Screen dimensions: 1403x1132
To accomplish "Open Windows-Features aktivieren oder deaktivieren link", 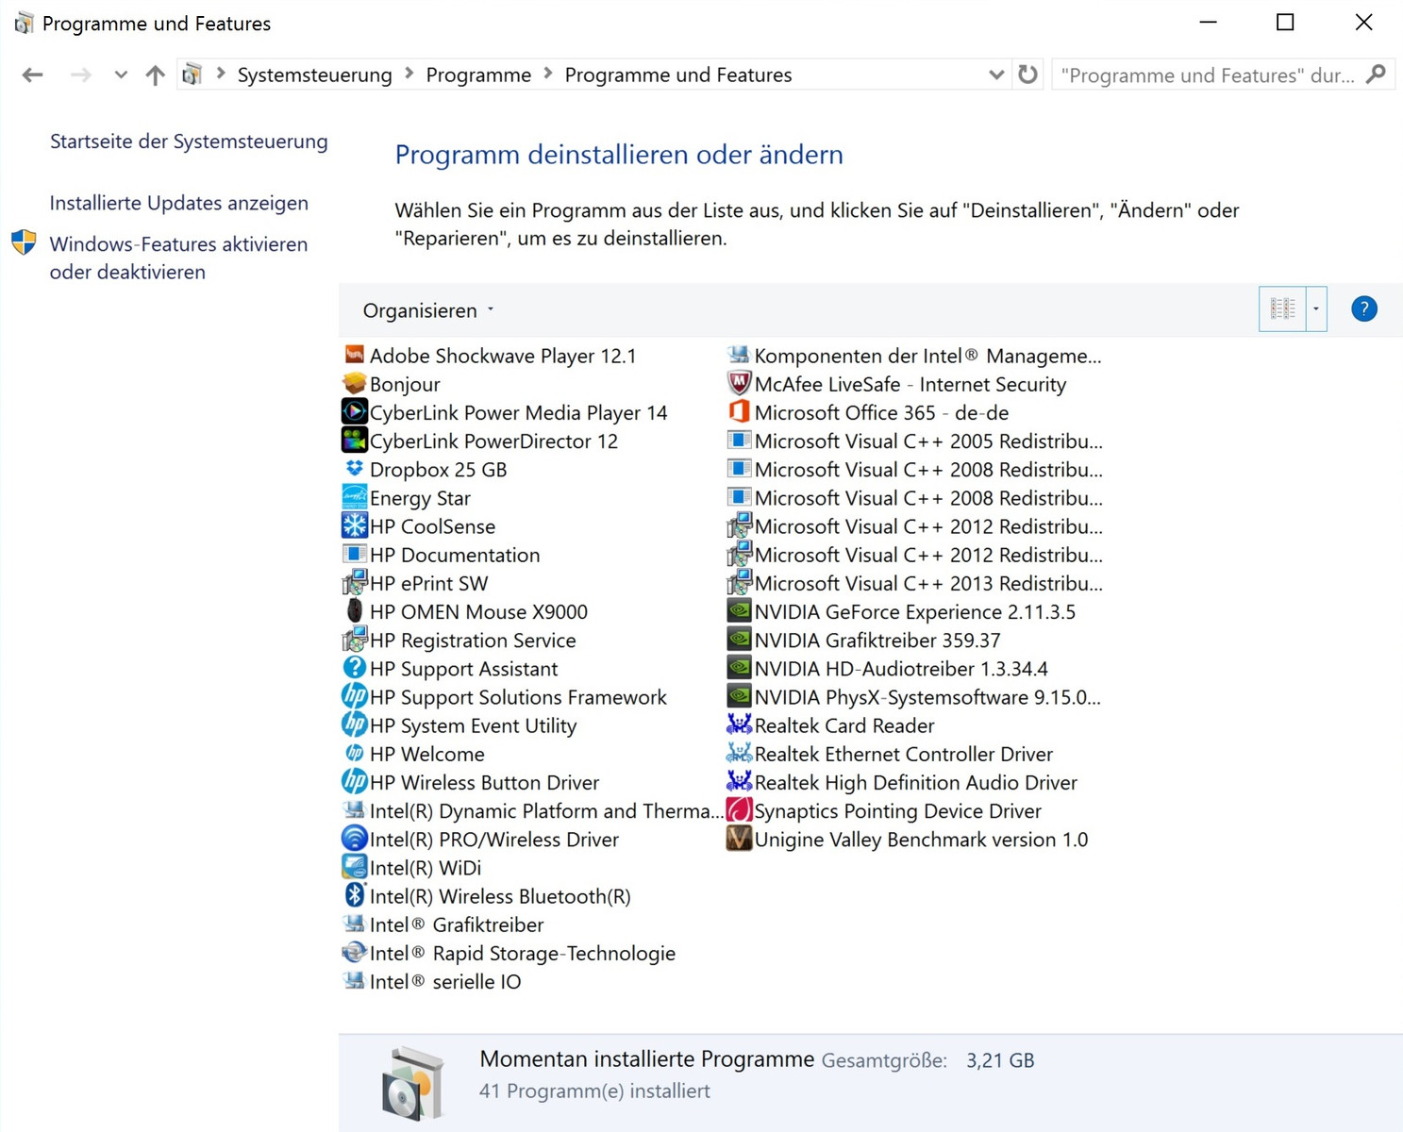I will coord(179,258).
